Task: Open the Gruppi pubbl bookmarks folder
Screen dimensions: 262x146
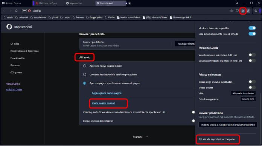Action: (94, 18)
